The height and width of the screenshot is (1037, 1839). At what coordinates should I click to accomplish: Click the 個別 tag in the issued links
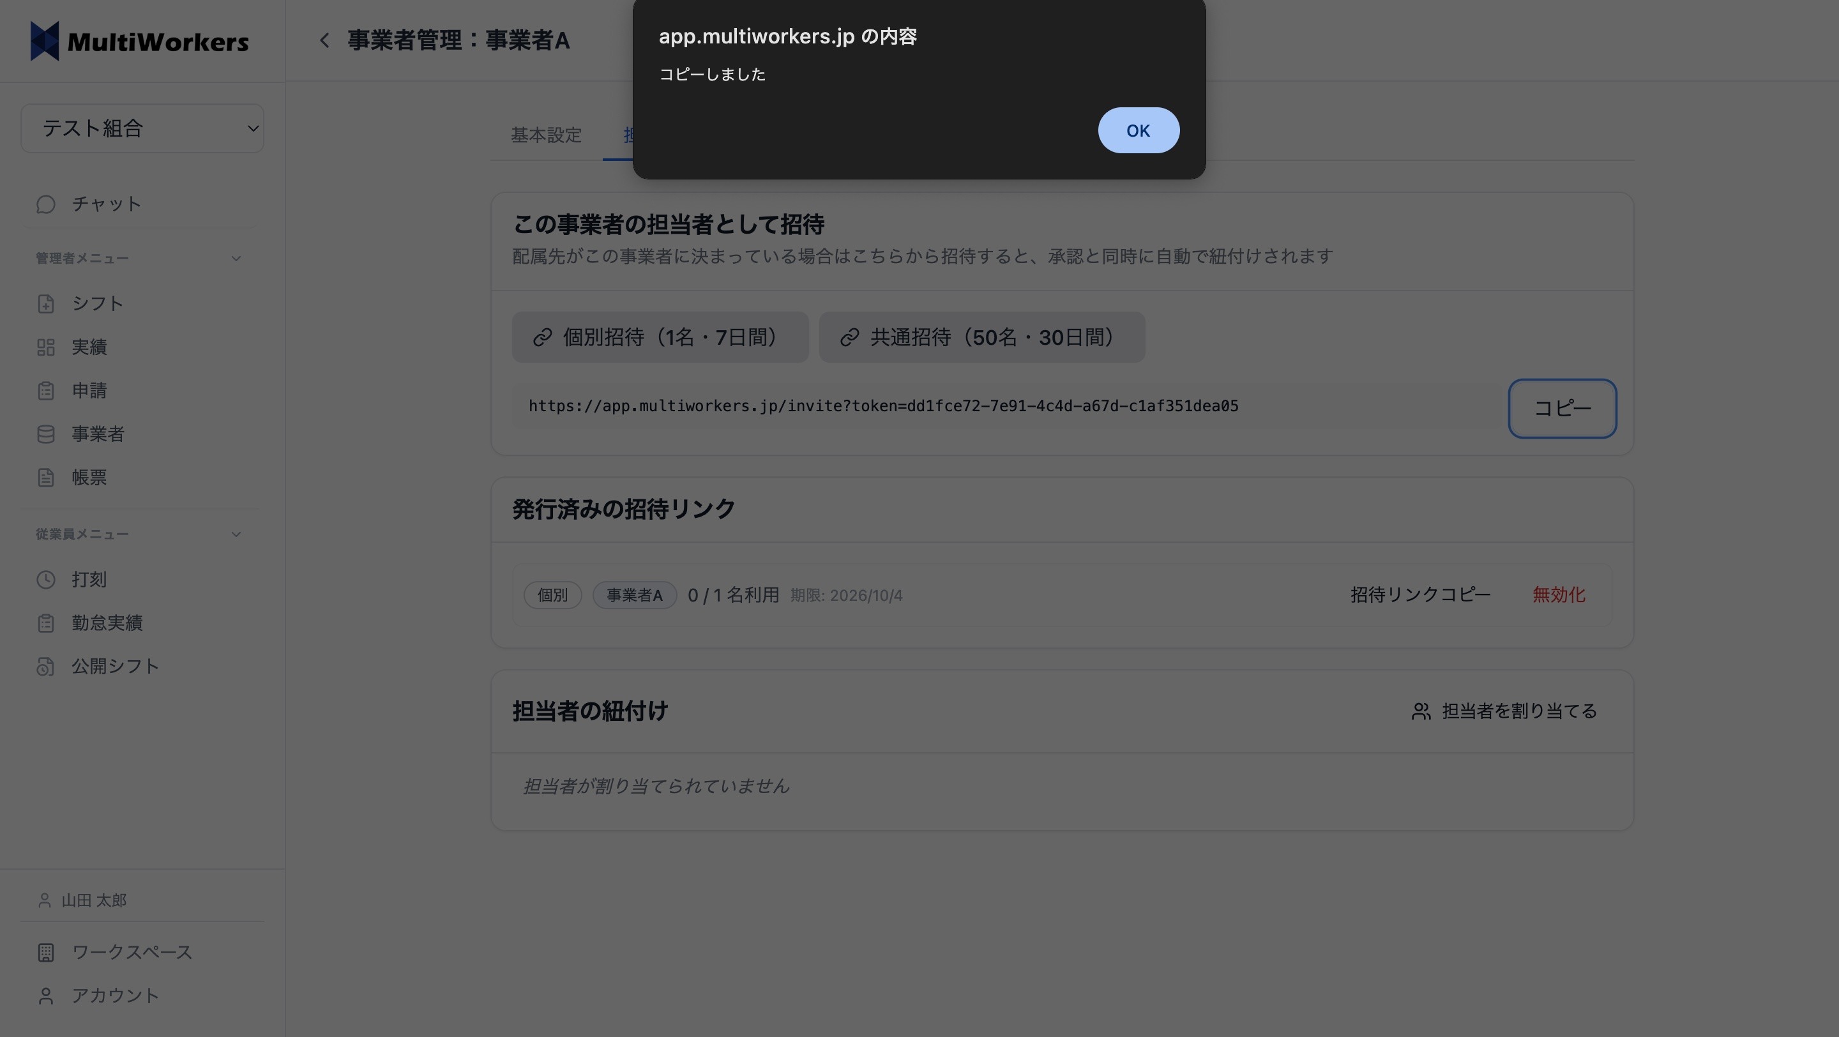(552, 594)
